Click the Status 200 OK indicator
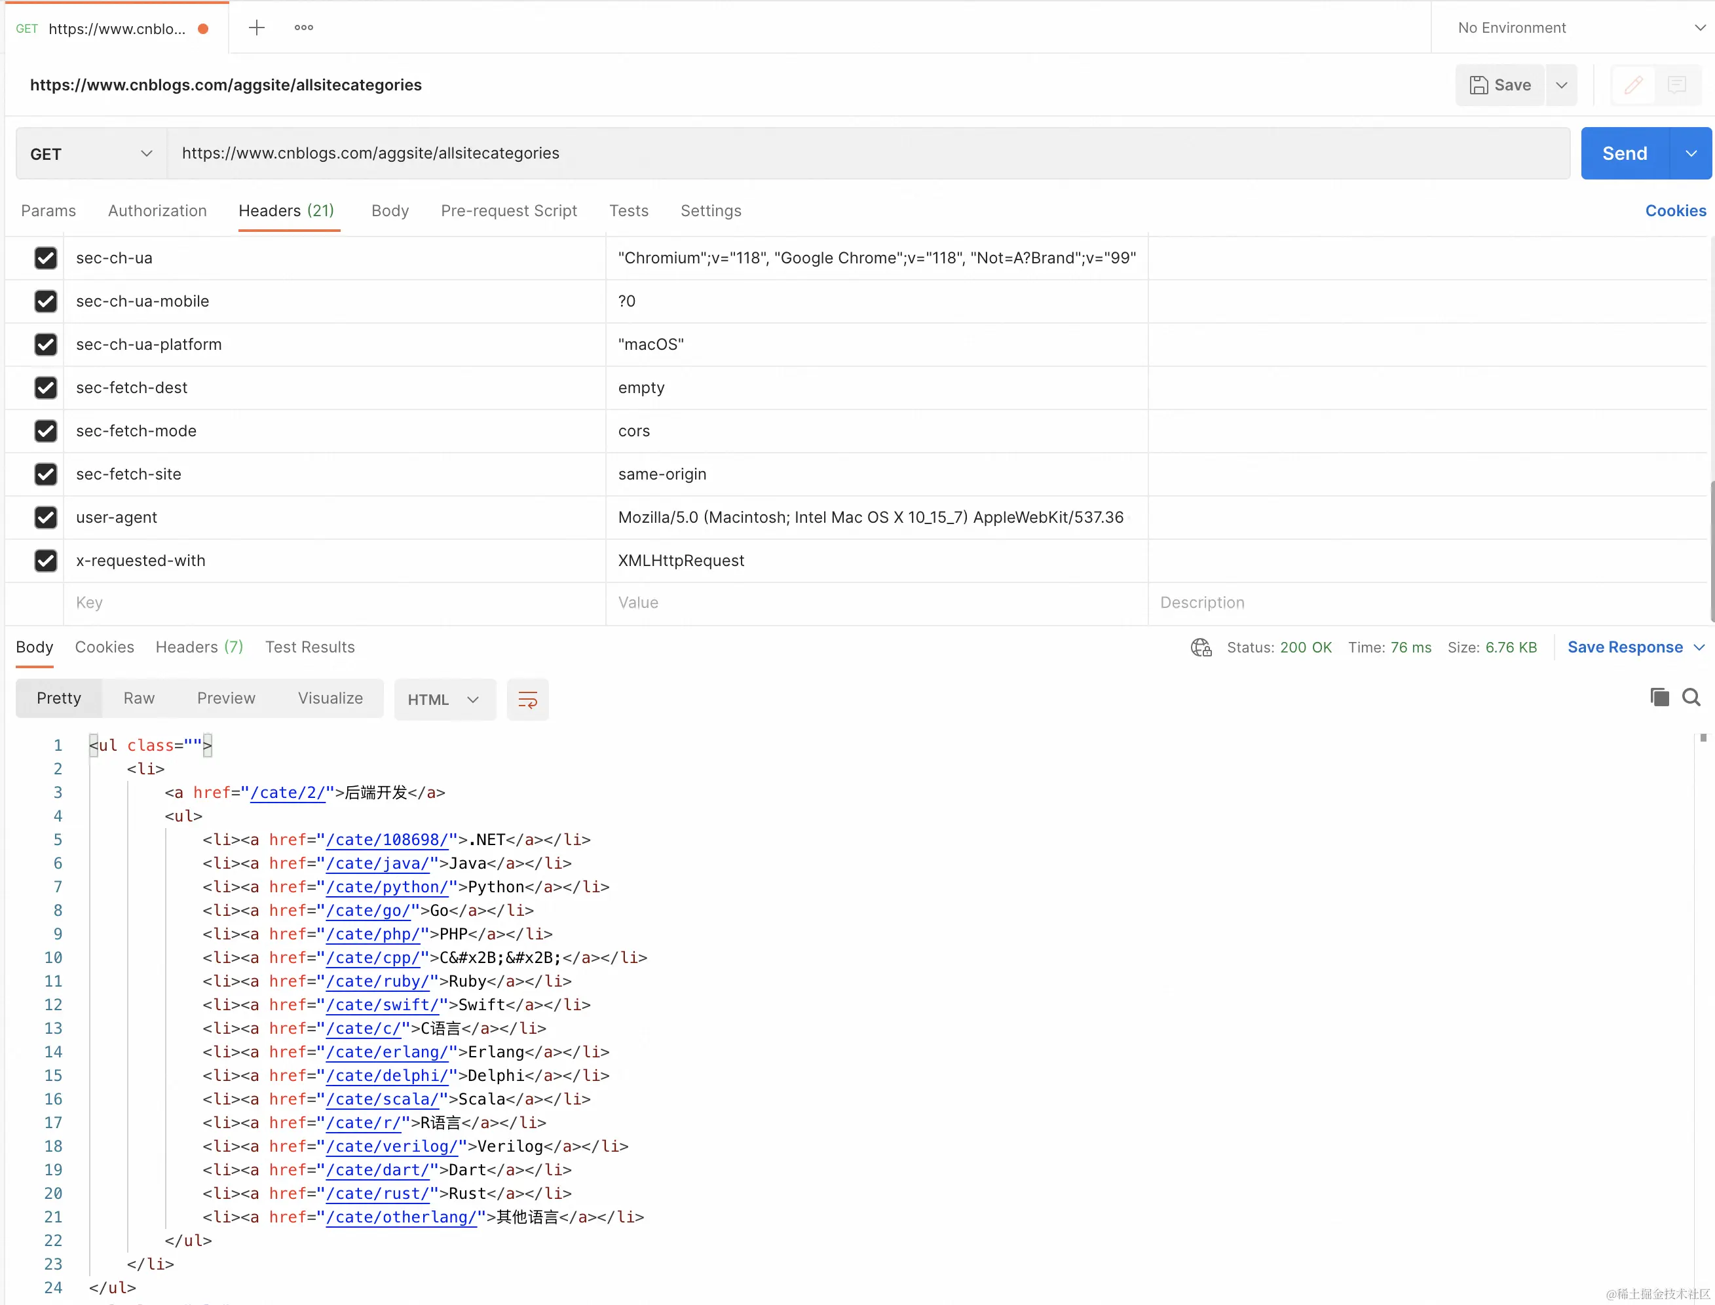 pyautogui.click(x=1279, y=647)
